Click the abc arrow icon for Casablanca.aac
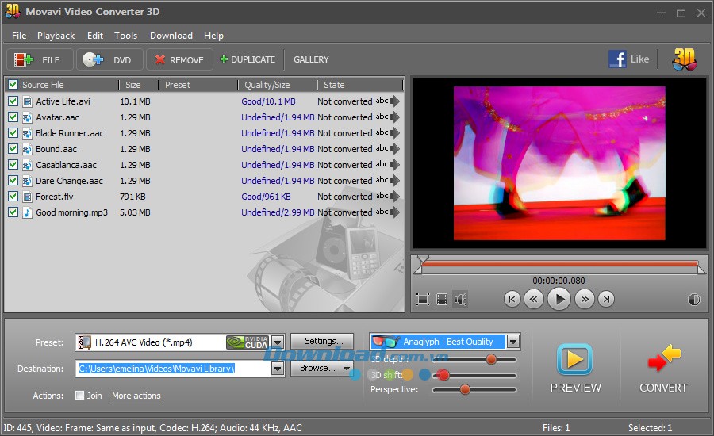Viewport: 714px width, 436px height. 387,165
